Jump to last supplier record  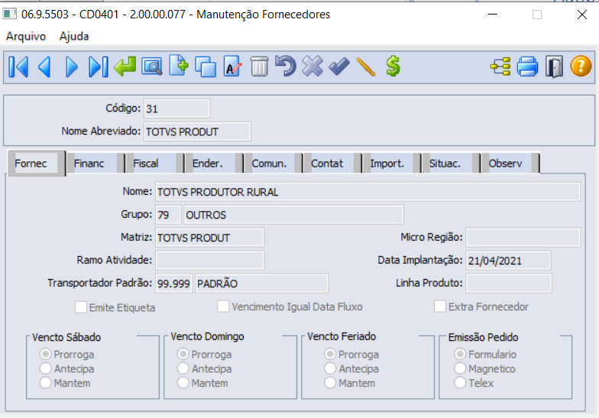(x=98, y=67)
